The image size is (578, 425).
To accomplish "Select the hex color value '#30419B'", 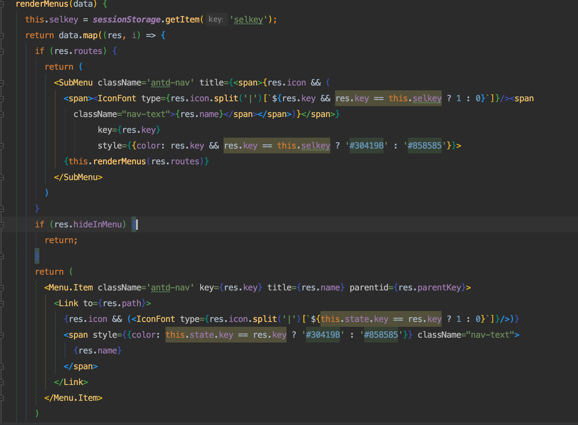I will pos(366,146).
